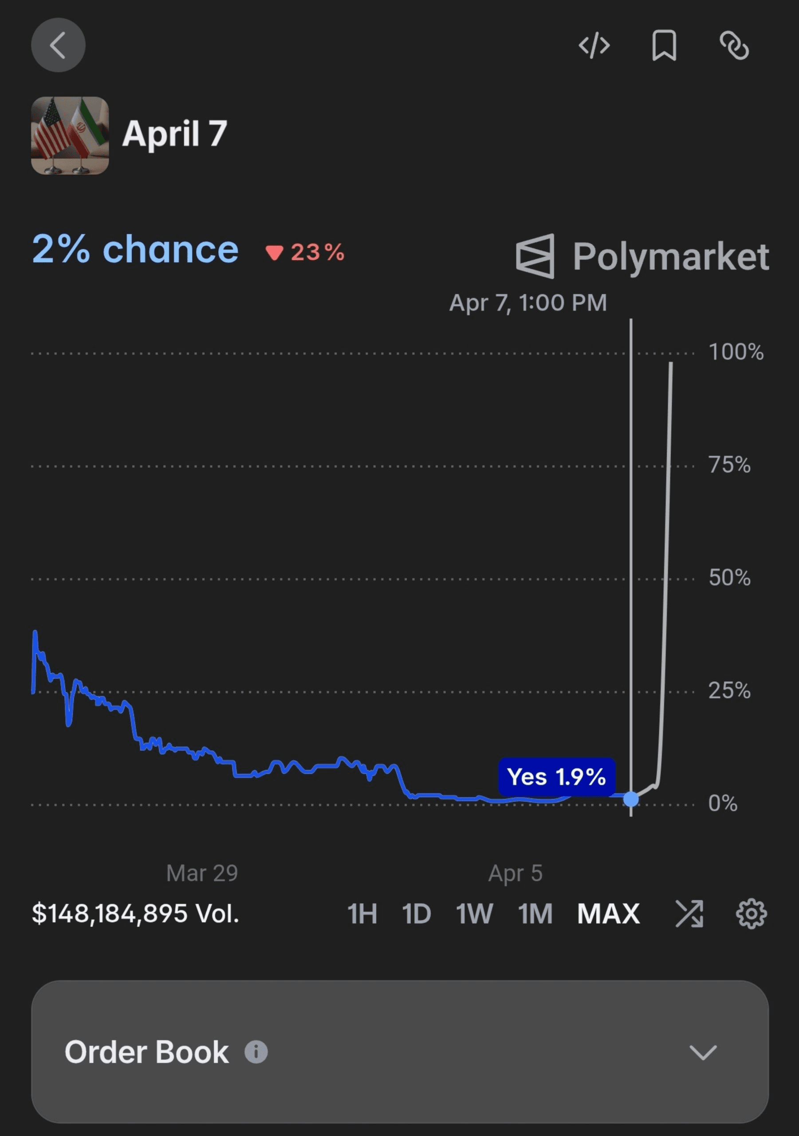Click the US-Iran flags thumbnail
The height and width of the screenshot is (1136, 799).
point(70,136)
